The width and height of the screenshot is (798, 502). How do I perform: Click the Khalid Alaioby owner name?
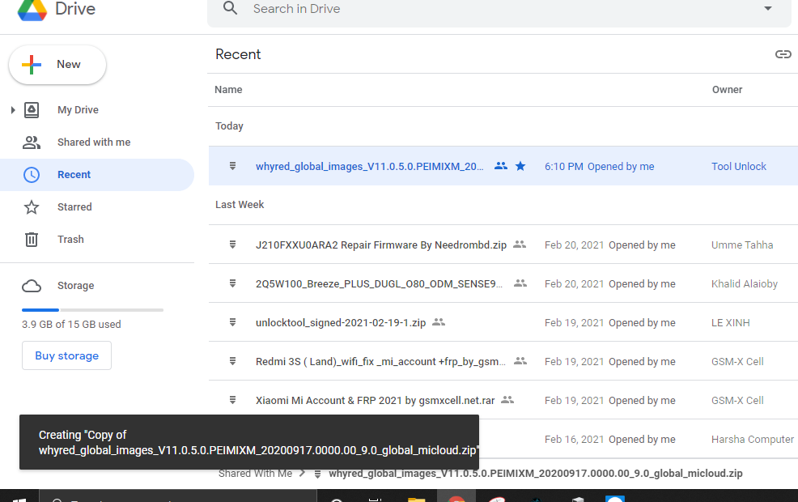point(744,283)
